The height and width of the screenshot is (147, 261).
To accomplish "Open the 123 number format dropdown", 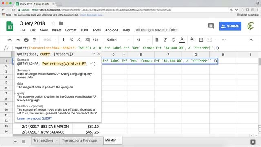I will [x=97, y=40].
